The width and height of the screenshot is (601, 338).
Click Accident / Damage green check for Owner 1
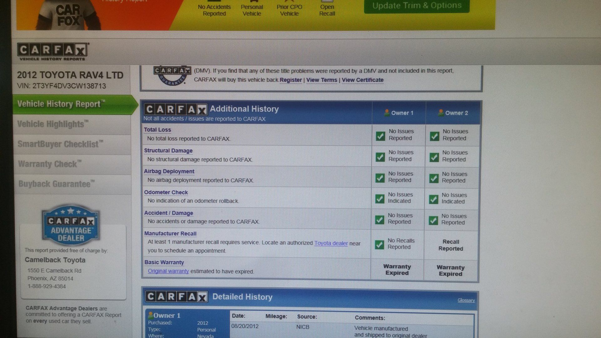coord(380,220)
